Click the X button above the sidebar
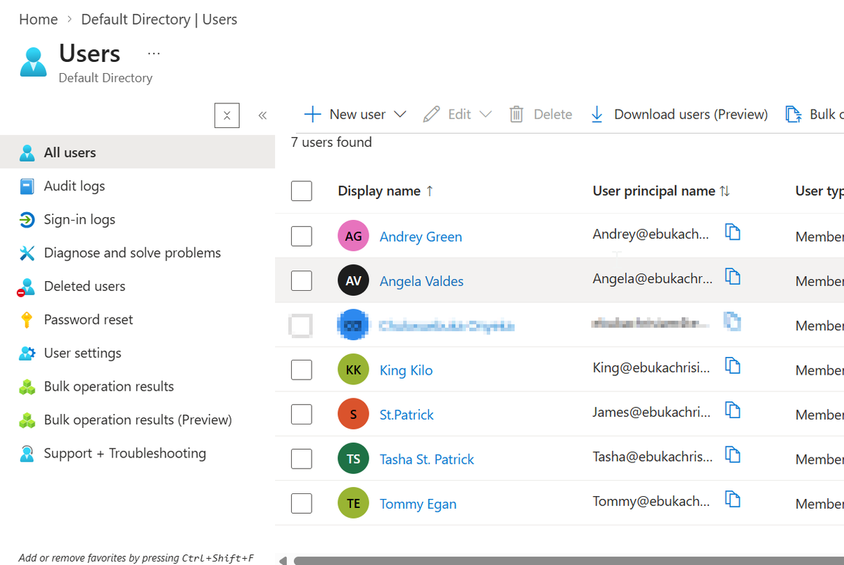 [x=226, y=115]
